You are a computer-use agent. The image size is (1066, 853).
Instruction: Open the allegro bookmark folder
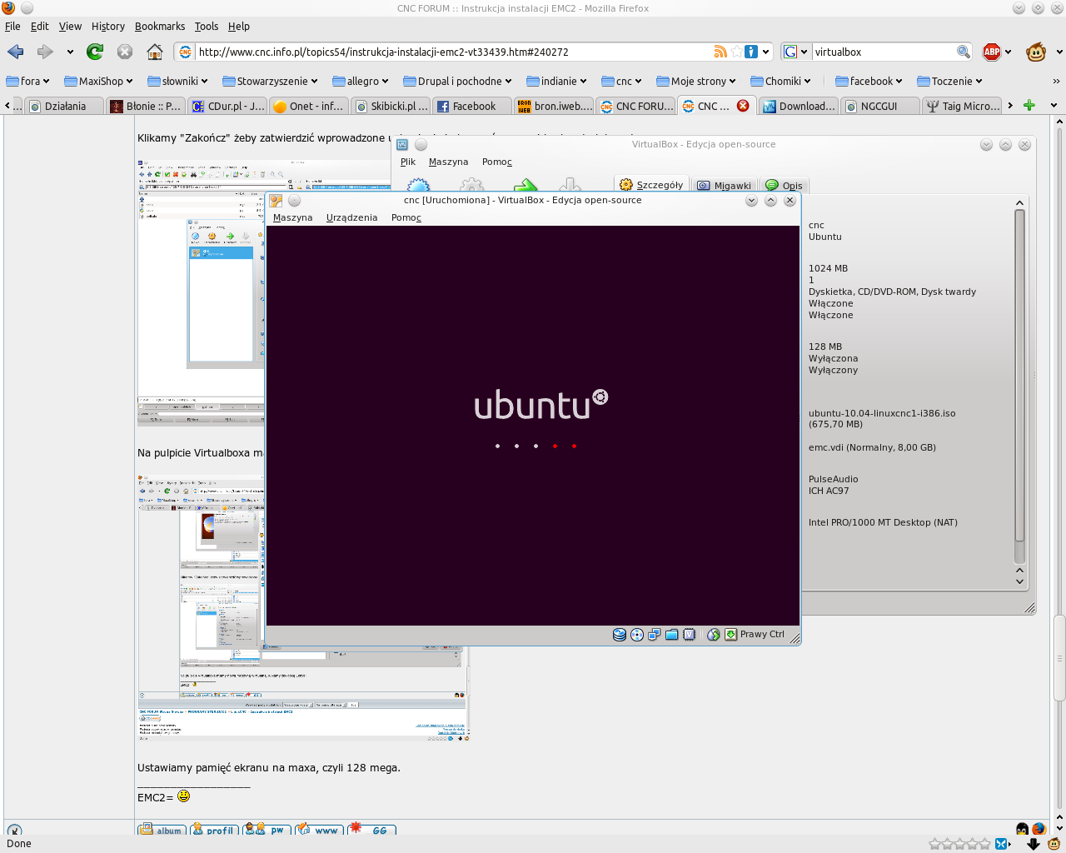[x=360, y=81]
